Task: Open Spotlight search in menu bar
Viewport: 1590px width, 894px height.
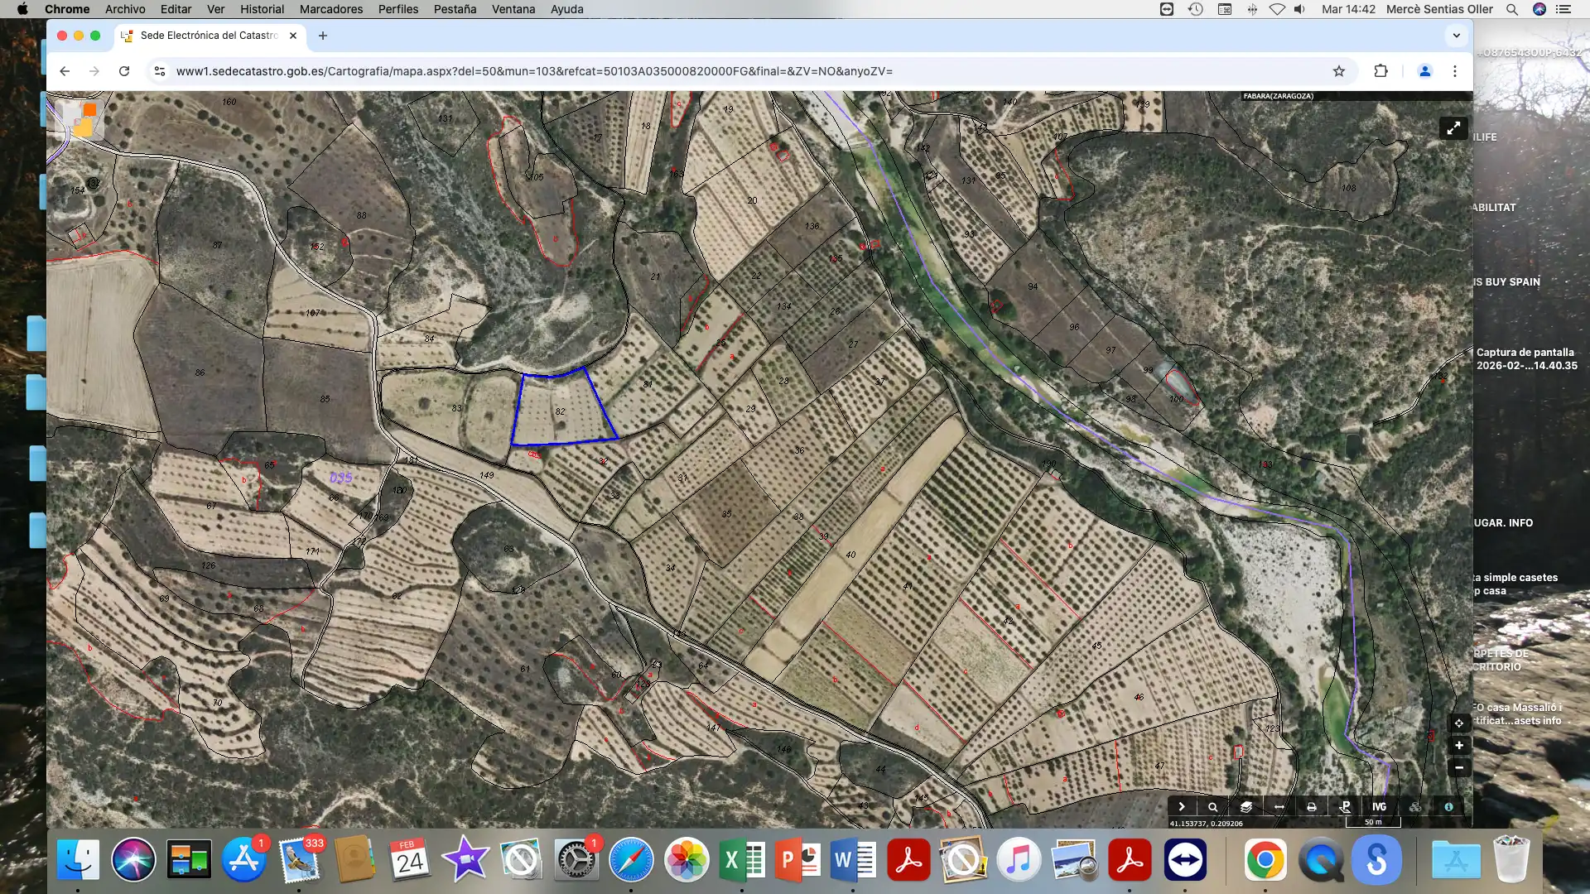Action: tap(1512, 9)
